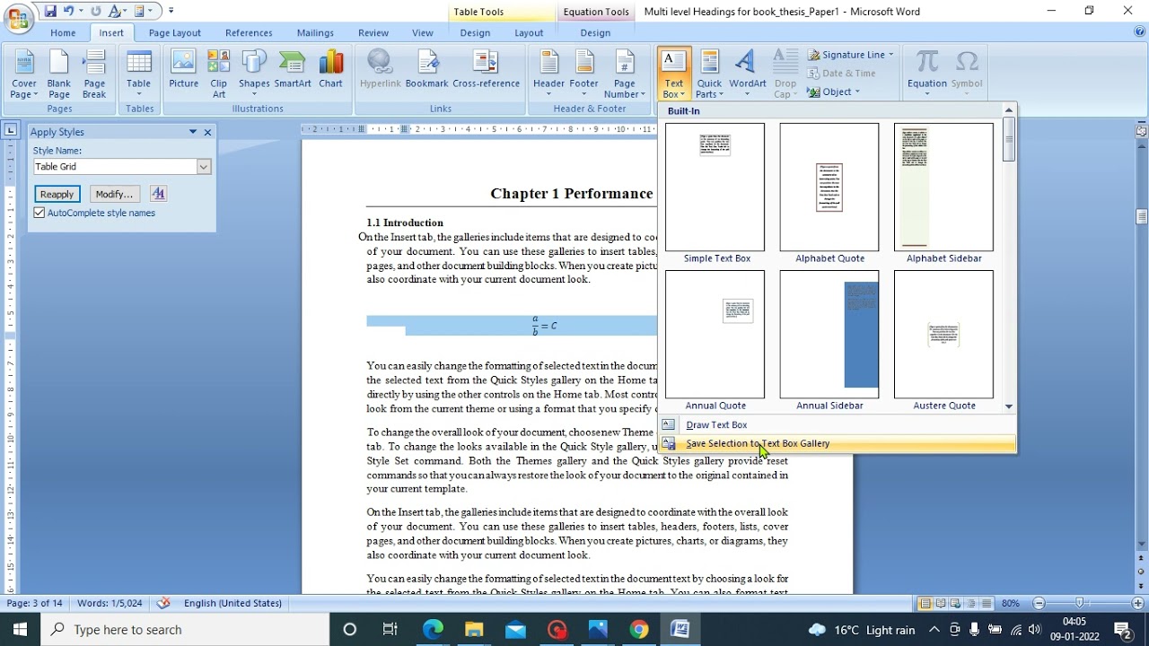1149x646 pixels.
Task: Click the Windows search box
Action: 185,629
